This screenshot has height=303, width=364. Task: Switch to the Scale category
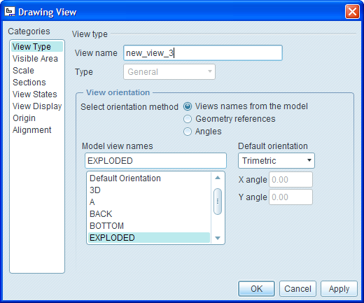click(x=23, y=71)
